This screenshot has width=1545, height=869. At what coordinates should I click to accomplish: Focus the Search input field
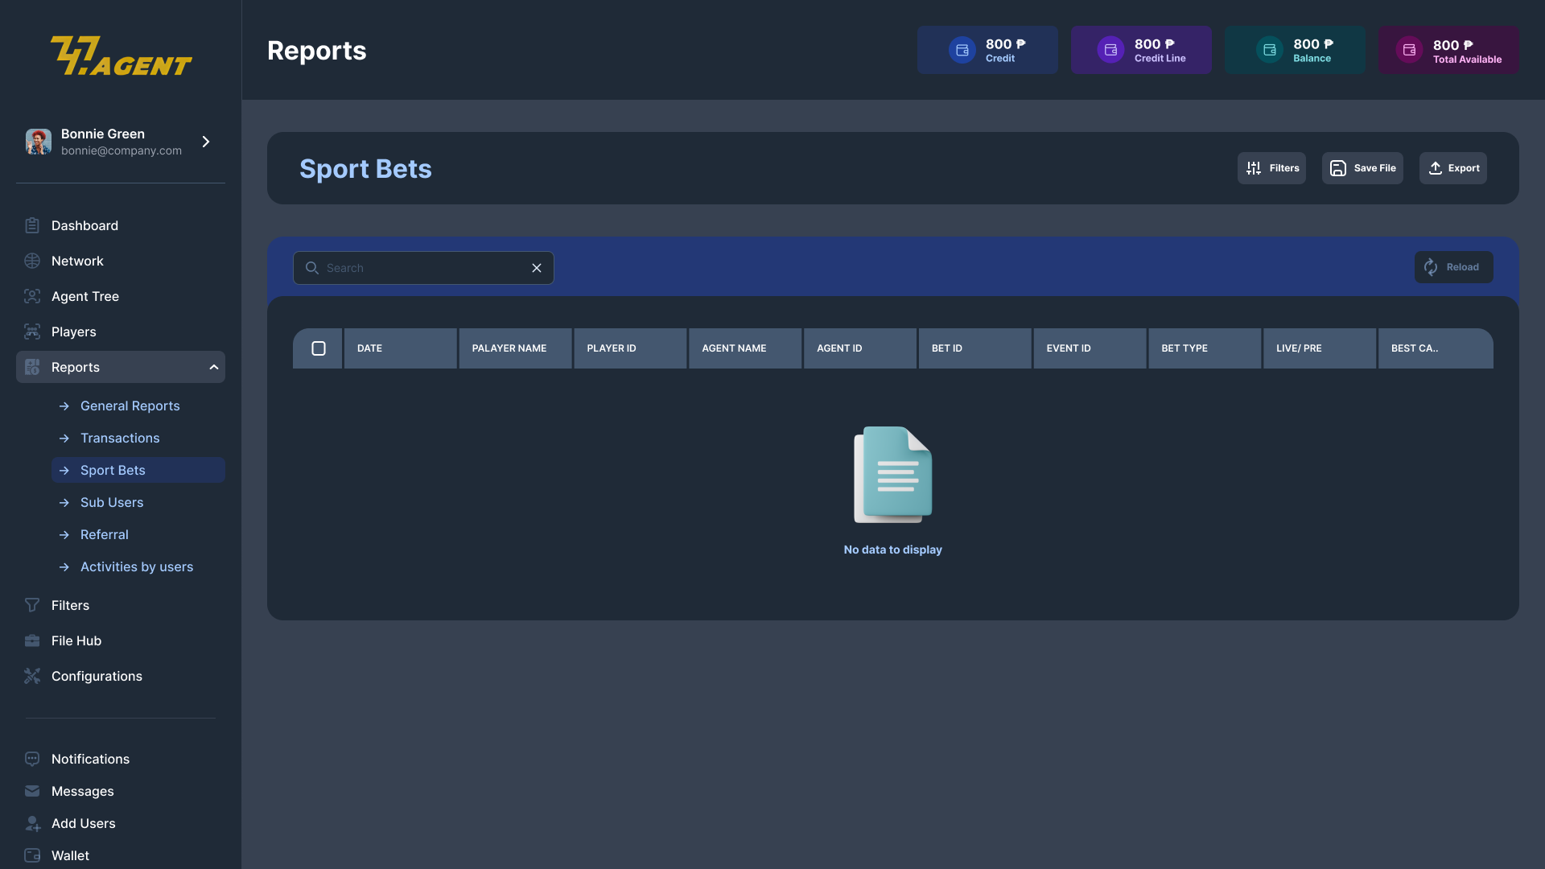click(423, 268)
